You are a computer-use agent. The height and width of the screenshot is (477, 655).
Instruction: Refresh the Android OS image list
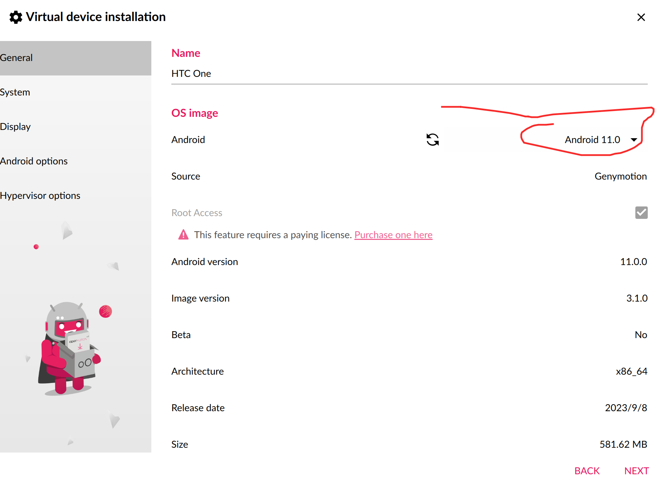(x=433, y=140)
